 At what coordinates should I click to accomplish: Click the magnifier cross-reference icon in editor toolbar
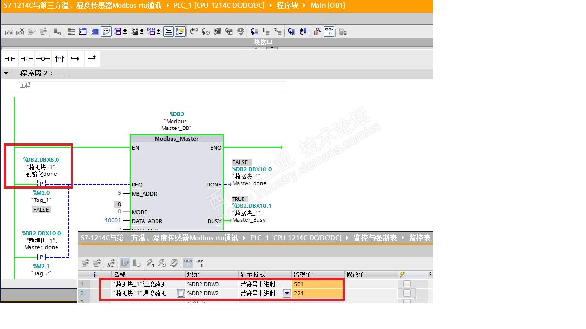click(x=317, y=31)
